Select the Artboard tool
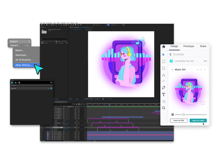Image resolution: width=218 pixels, height=163 pixels. (x=163, y=101)
